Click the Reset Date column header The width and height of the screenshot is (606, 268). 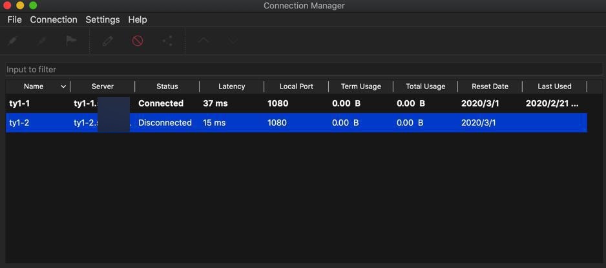(x=490, y=87)
